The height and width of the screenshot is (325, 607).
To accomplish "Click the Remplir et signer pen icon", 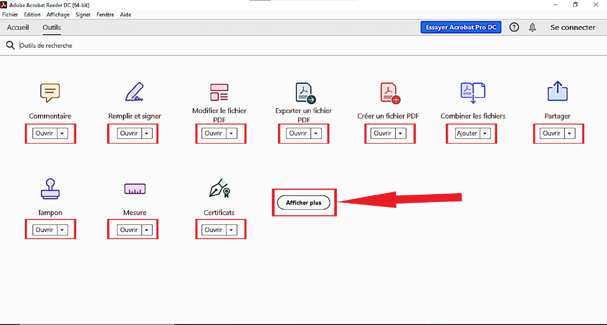I will (x=134, y=91).
